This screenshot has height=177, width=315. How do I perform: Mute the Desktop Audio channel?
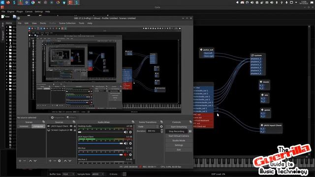click(126, 132)
